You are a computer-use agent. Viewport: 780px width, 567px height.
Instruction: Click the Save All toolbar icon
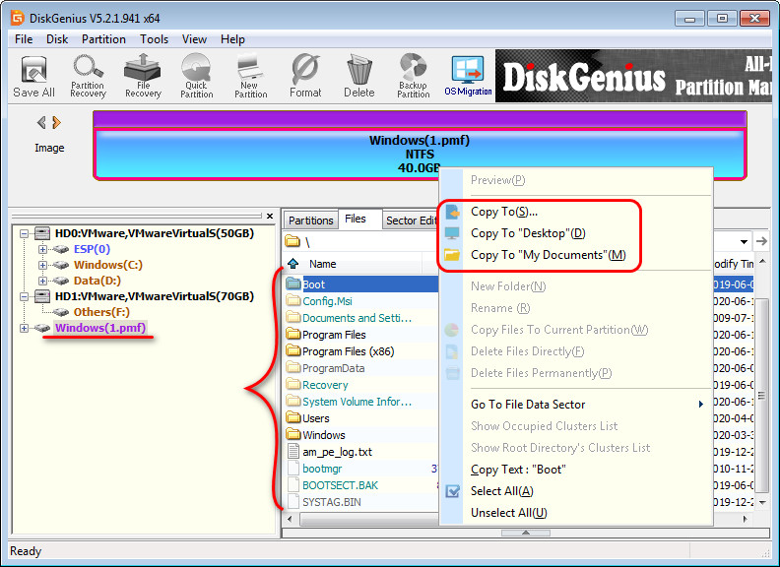[x=33, y=76]
